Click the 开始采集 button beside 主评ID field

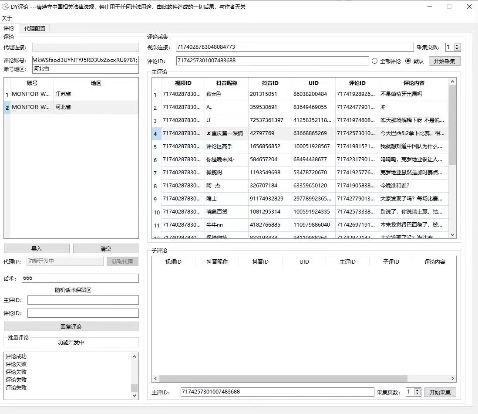[440, 392]
